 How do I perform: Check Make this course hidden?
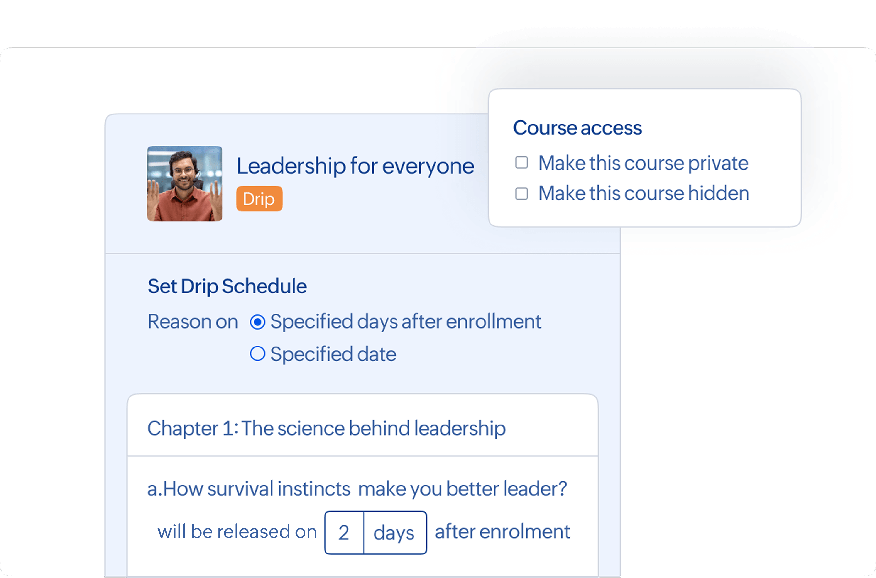click(x=521, y=193)
